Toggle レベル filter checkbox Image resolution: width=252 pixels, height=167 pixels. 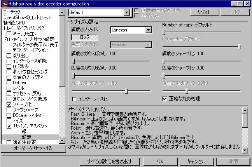9,88
